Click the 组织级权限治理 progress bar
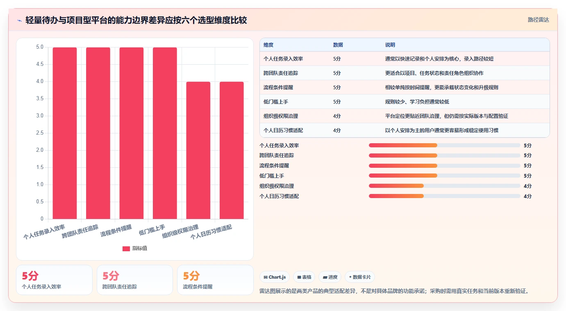Image resolution: width=566 pixels, height=311 pixels. tap(445, 186)
